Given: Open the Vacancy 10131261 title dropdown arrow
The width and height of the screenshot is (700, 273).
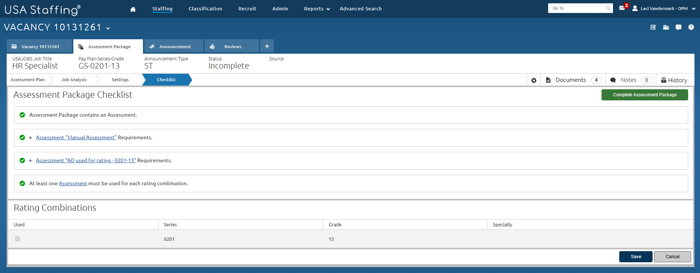Looking at the screenshot, I should coord(108,28).
